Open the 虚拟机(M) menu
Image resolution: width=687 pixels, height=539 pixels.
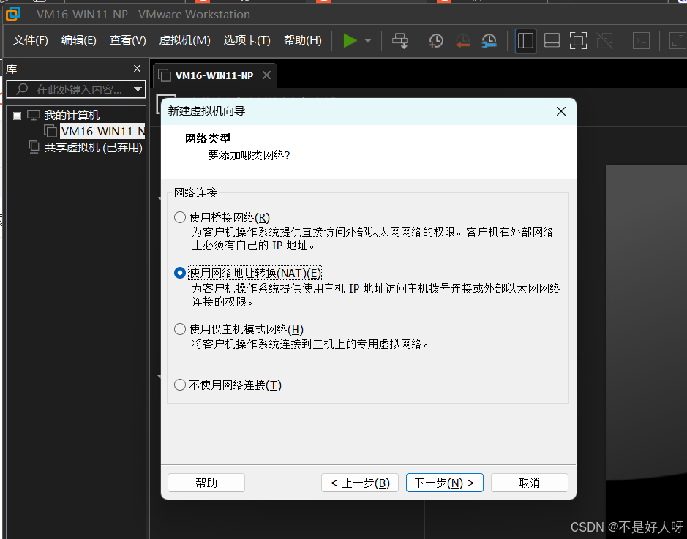(184, 40)
